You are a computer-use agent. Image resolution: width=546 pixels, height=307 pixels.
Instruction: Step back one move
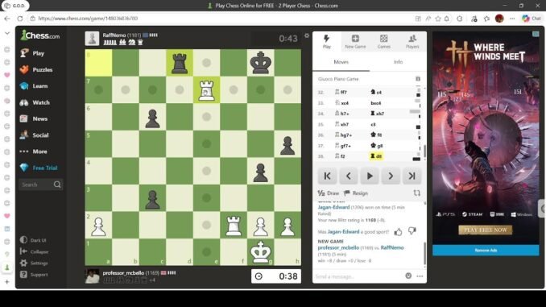[x=349, y=176]
